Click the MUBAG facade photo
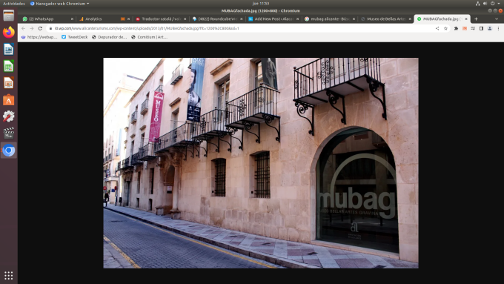The image size is (504, 284). pos(261,162)
